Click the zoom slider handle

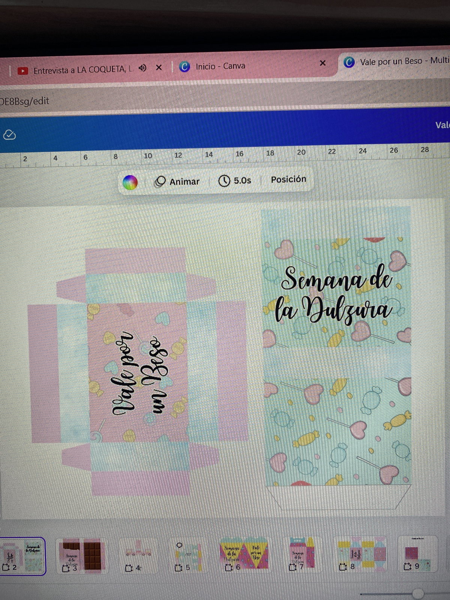(x=418, y=593)
